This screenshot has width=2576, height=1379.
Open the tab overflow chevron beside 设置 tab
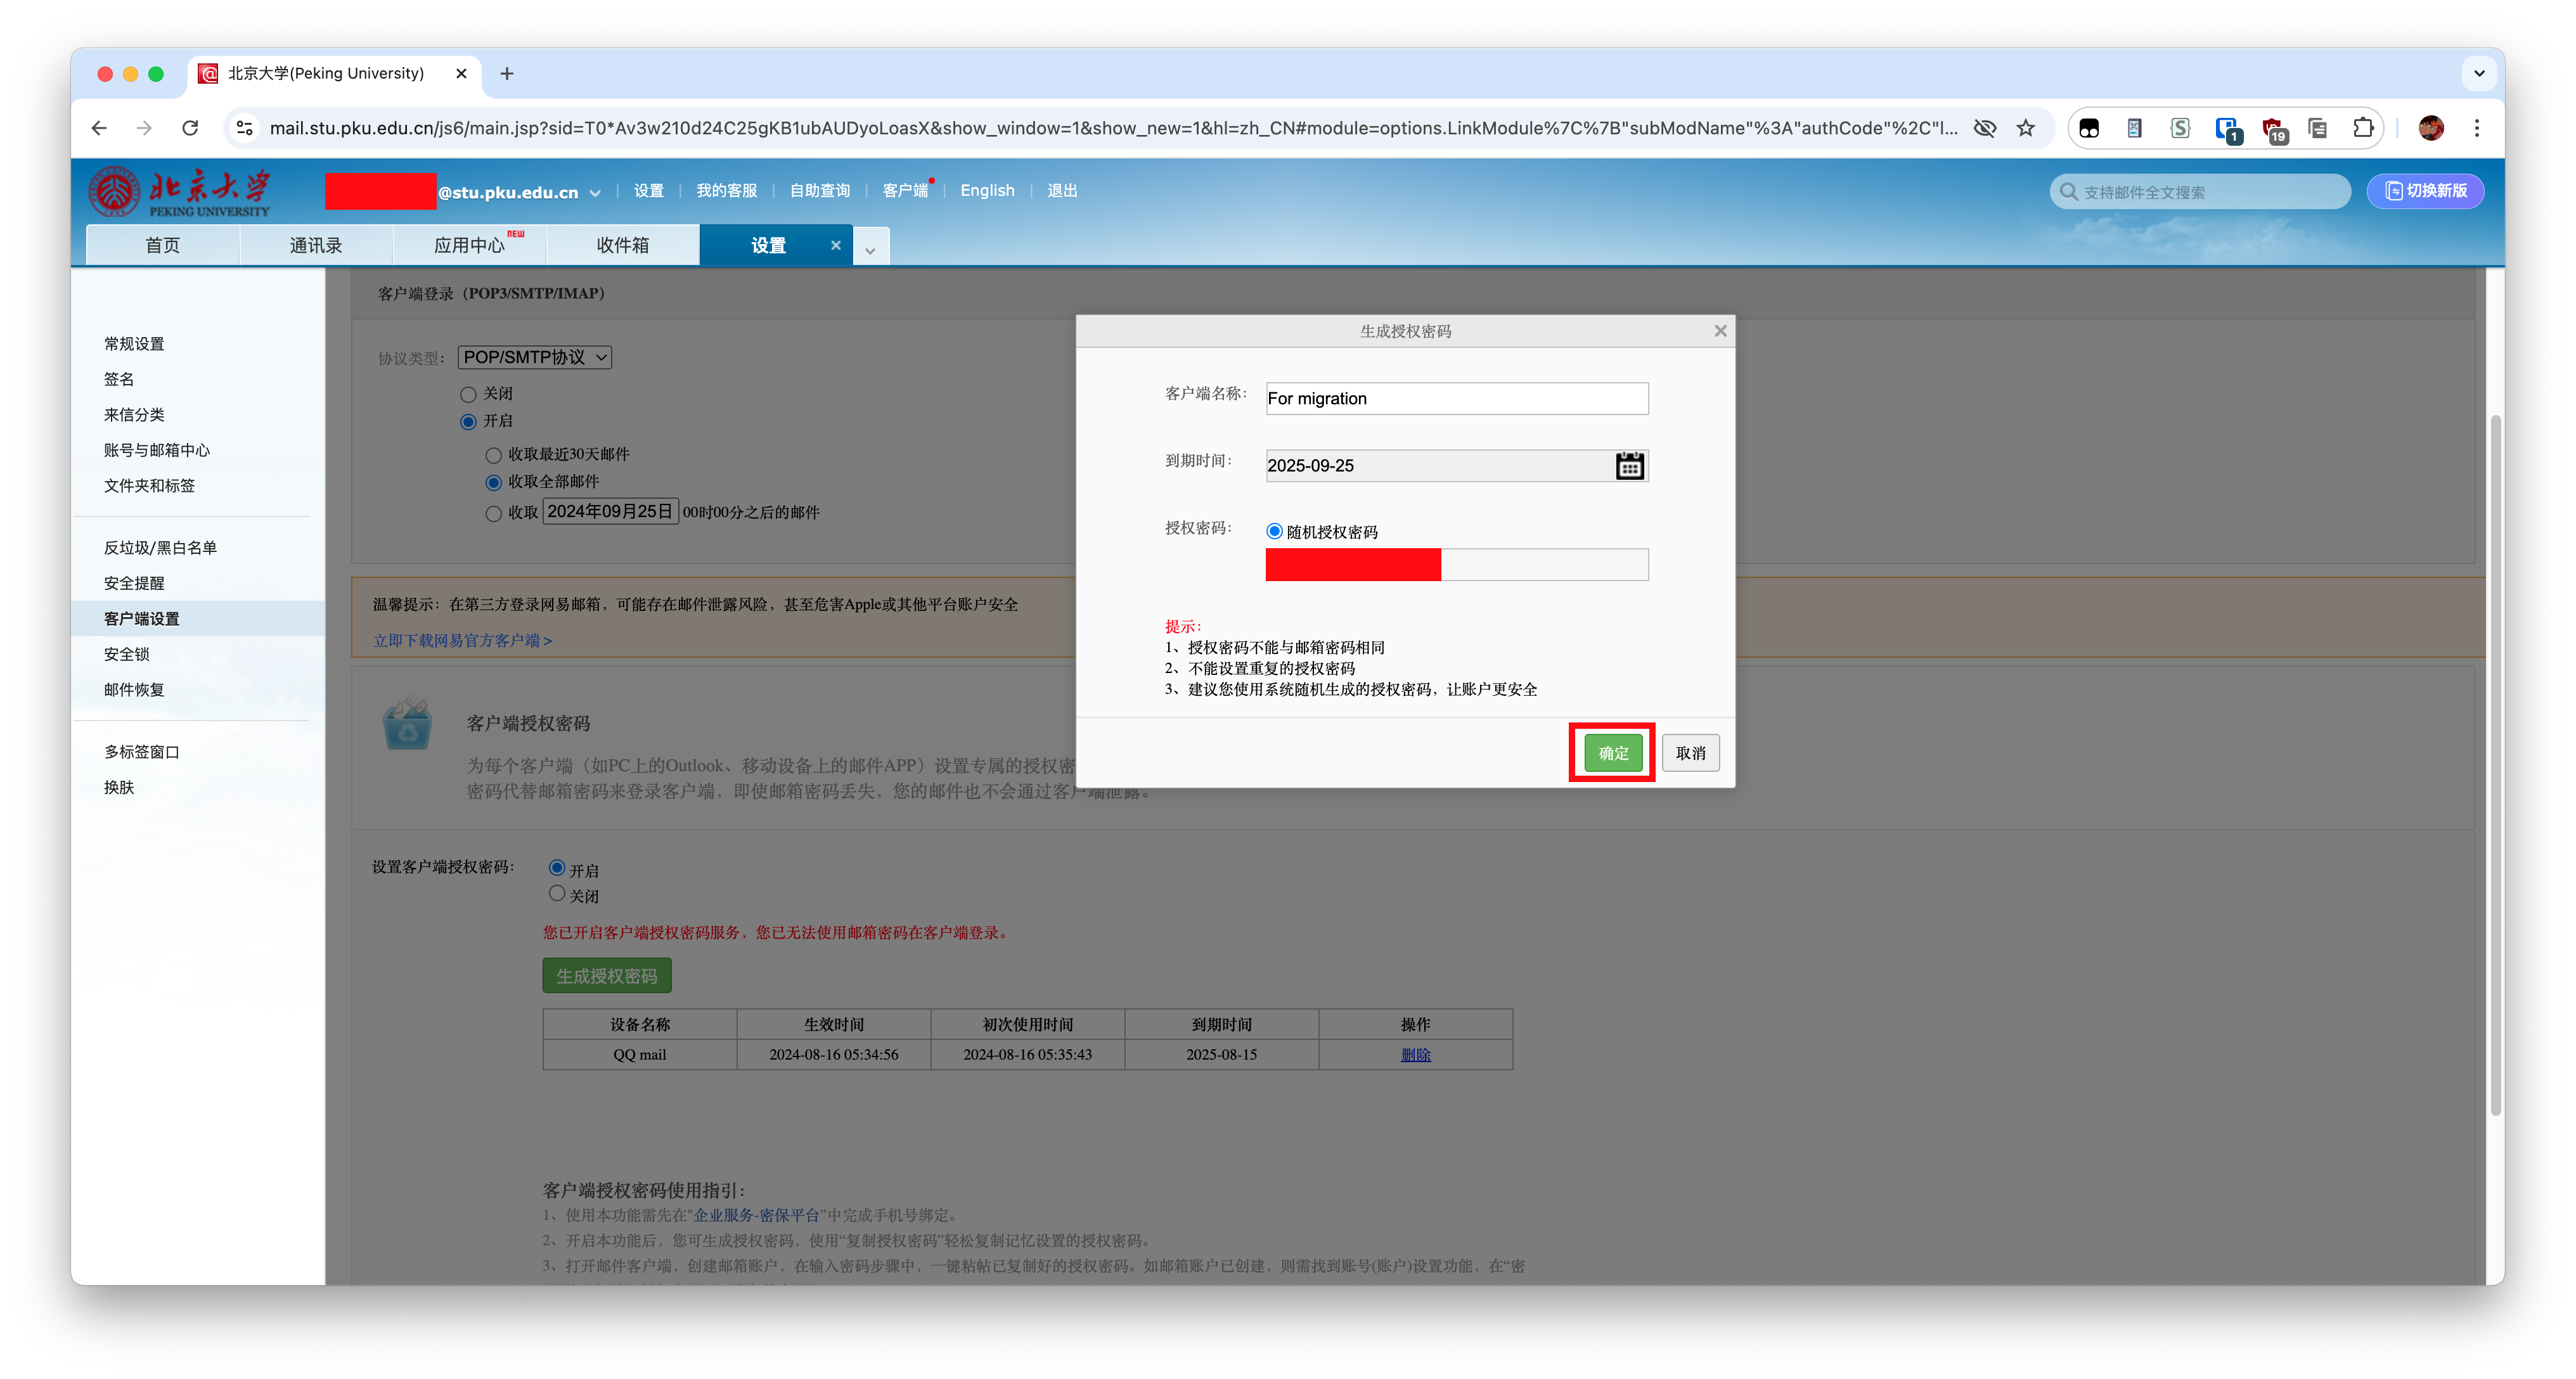coord(869,246)
